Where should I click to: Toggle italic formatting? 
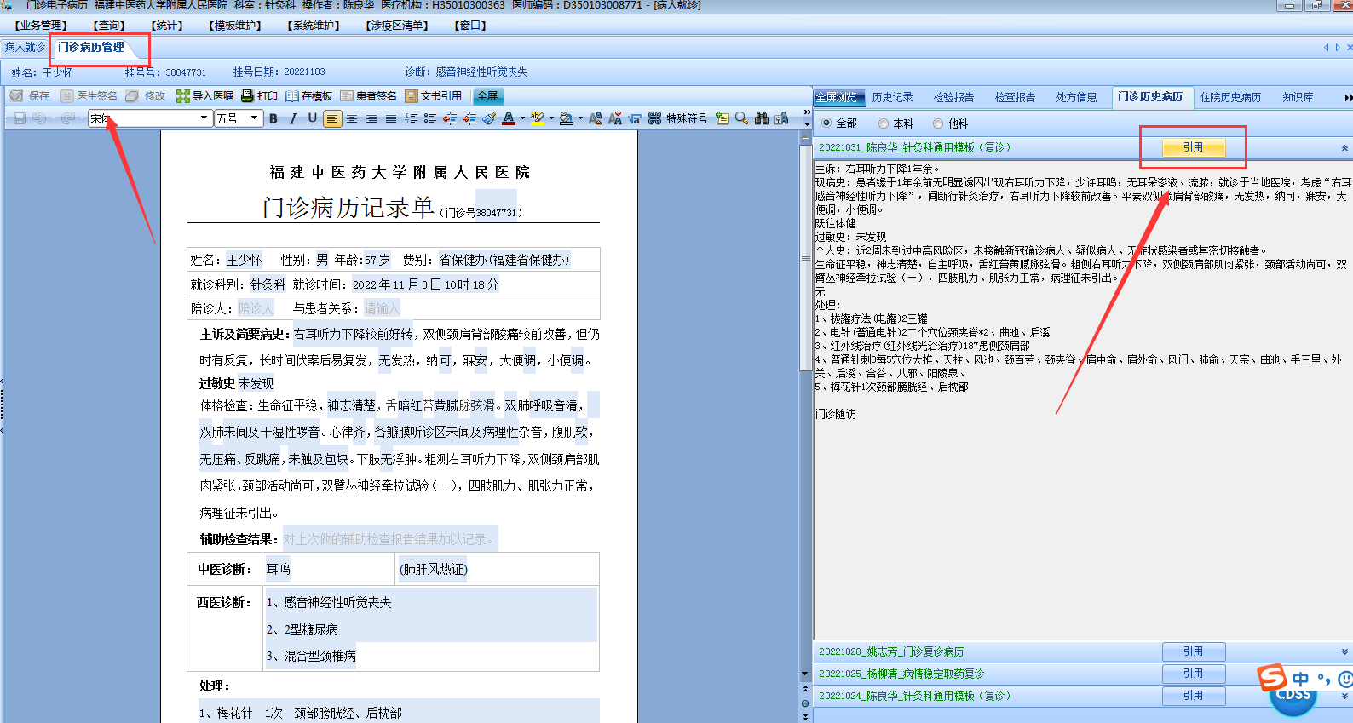293,118
